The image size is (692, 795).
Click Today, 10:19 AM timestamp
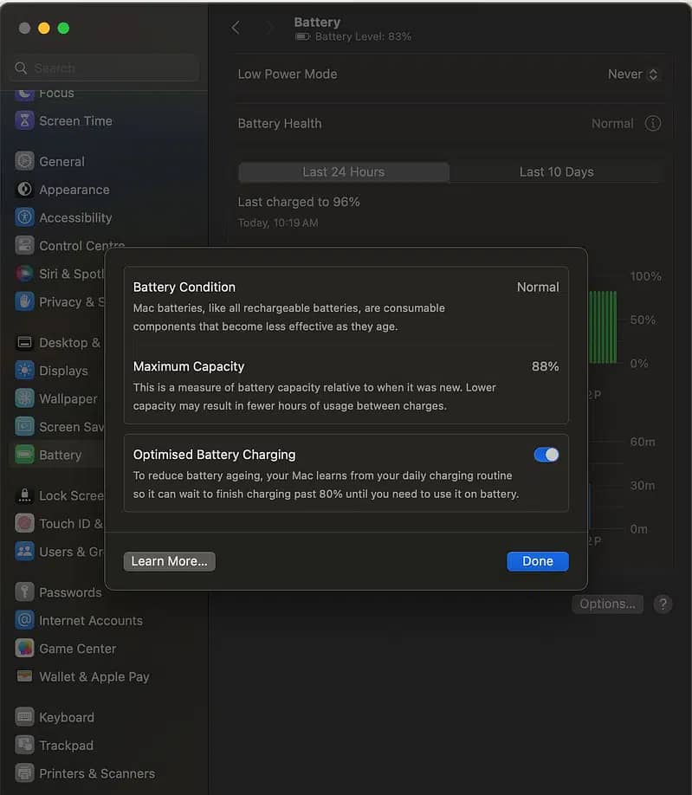278,223
